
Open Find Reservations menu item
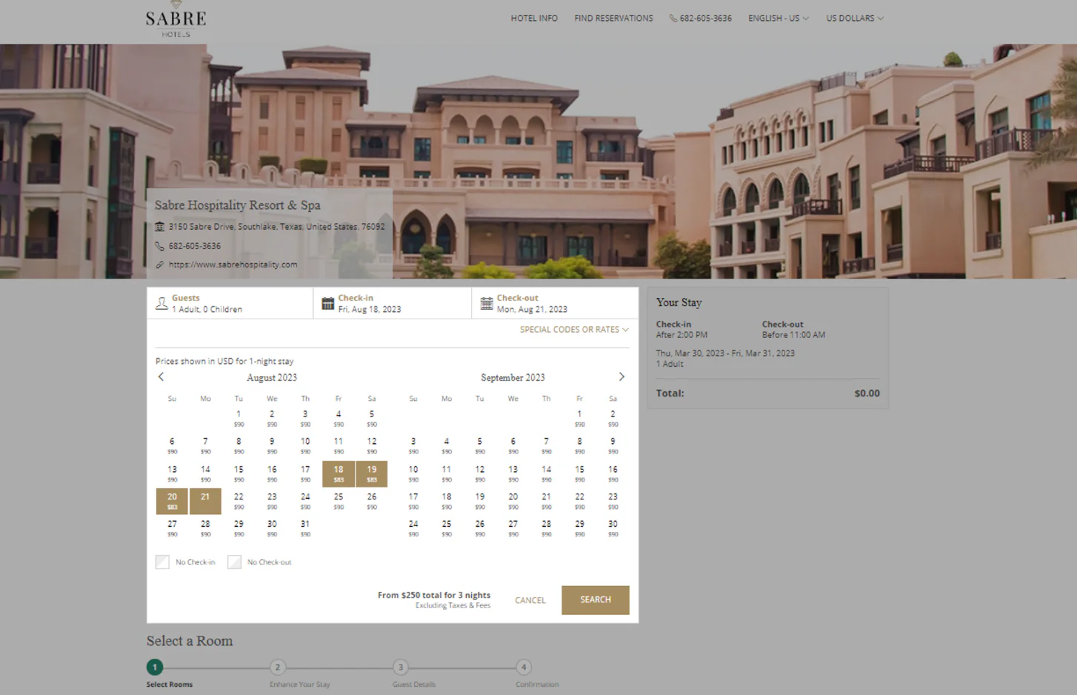(613, 19)
